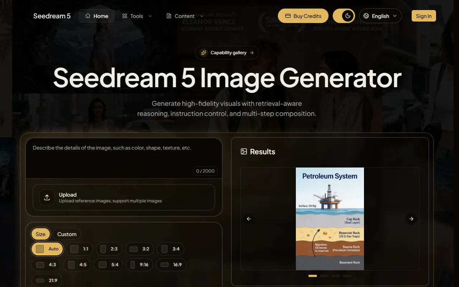This screenshot has height=287, width=459.
Task: Click the Sign In button
Action: [423, 16]
